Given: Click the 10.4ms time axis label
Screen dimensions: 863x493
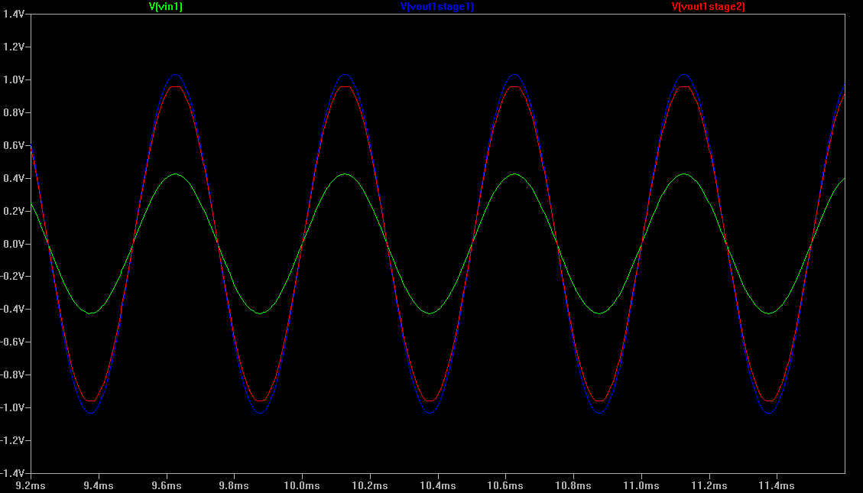Looking at the screenshot, I should (x=437, y=485).
